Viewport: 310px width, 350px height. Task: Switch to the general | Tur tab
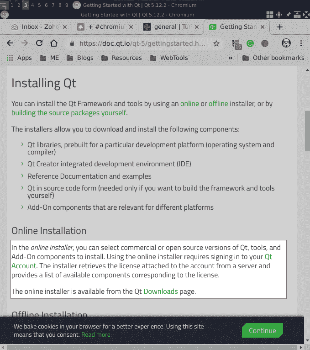169,27
